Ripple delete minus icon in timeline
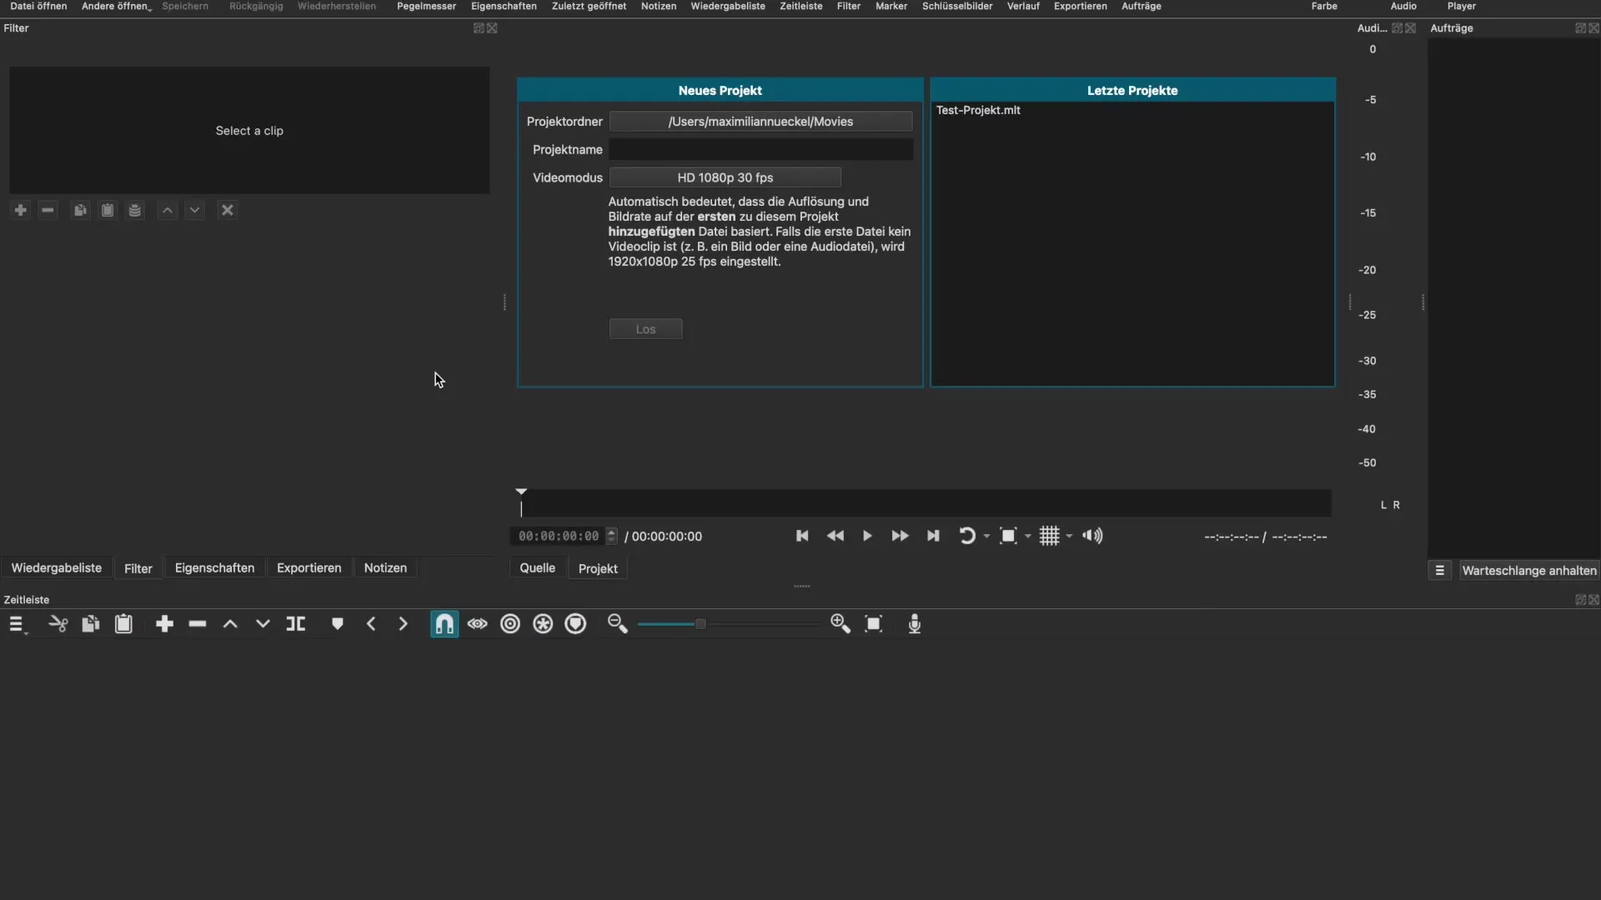The image size is (1601, 900). click(198, 624)
